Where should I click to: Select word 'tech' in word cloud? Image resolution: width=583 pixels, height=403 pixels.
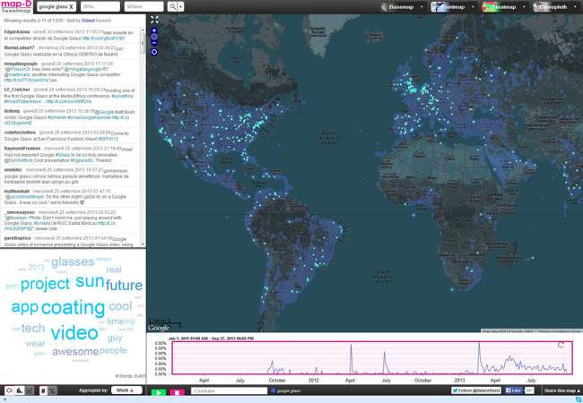[x=33, y=328]
